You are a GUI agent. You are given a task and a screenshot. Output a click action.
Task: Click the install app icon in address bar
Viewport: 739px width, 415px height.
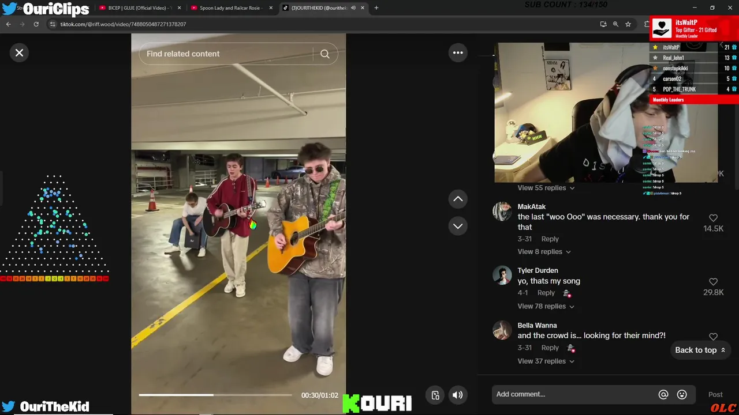603,24
